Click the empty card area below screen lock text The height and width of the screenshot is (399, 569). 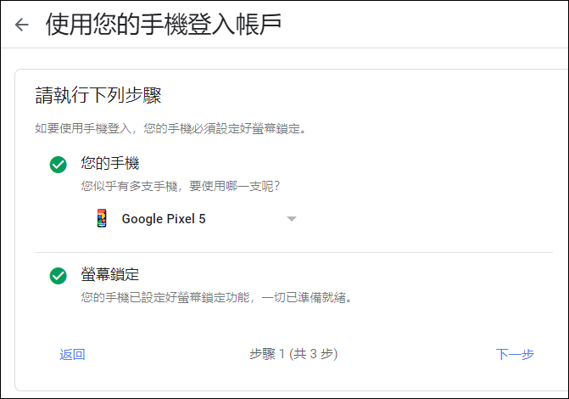(x=290, y=323)
